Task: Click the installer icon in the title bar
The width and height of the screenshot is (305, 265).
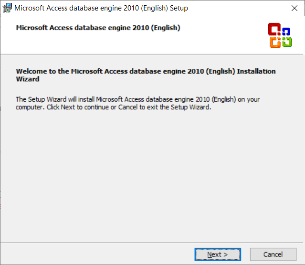Action: [7, 8]
